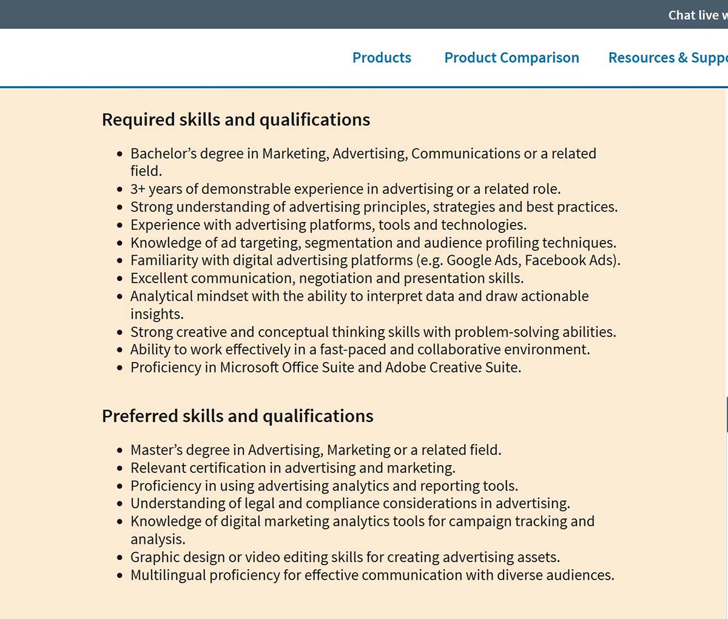Click the Multilingual proficiency bullet text
This screenshot has height=619, width=728.
pyautogui.click(x=372, y=575)
